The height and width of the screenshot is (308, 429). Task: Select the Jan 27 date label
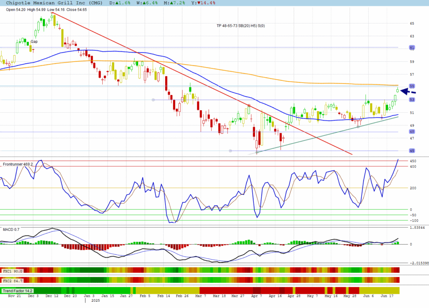tap(127, 296)
